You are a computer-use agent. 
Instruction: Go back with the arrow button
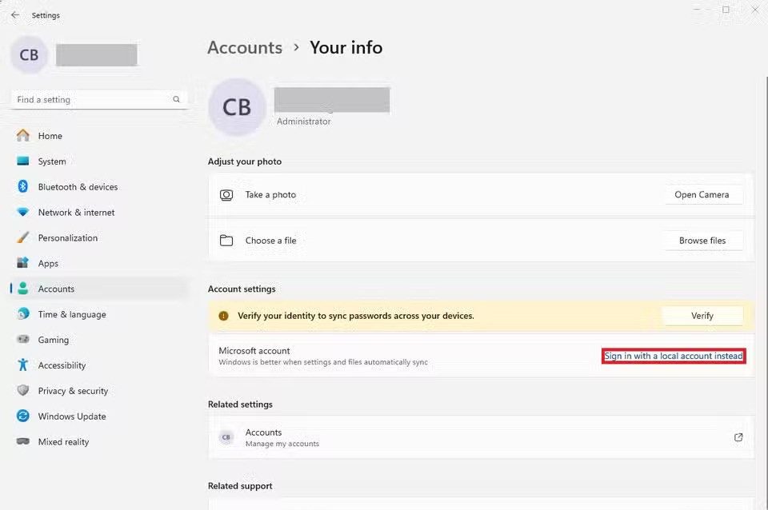(x=15, y=15)
